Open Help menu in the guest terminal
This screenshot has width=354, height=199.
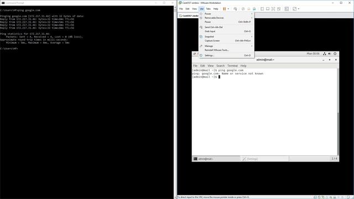pyautogui.click(x=243, y=66)
